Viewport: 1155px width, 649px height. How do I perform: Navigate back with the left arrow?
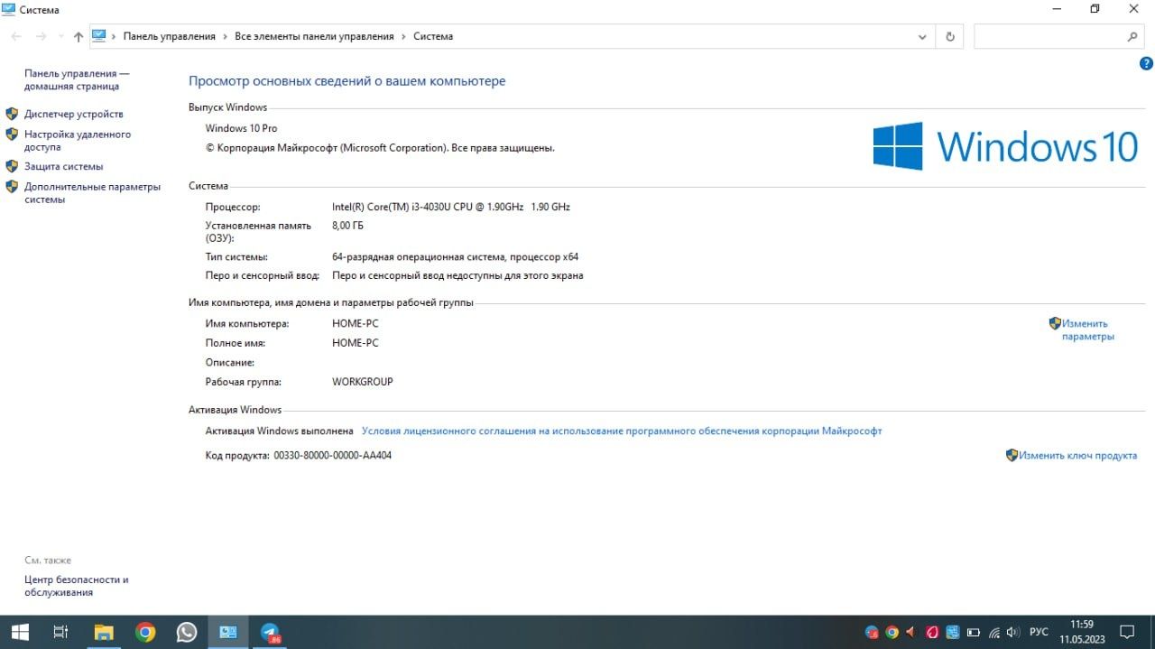(x=16, y=37)
